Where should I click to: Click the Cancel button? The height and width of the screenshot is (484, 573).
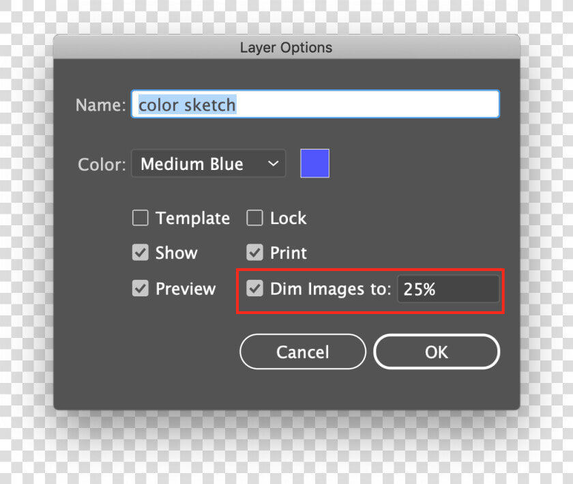click(x=303, y=352)
